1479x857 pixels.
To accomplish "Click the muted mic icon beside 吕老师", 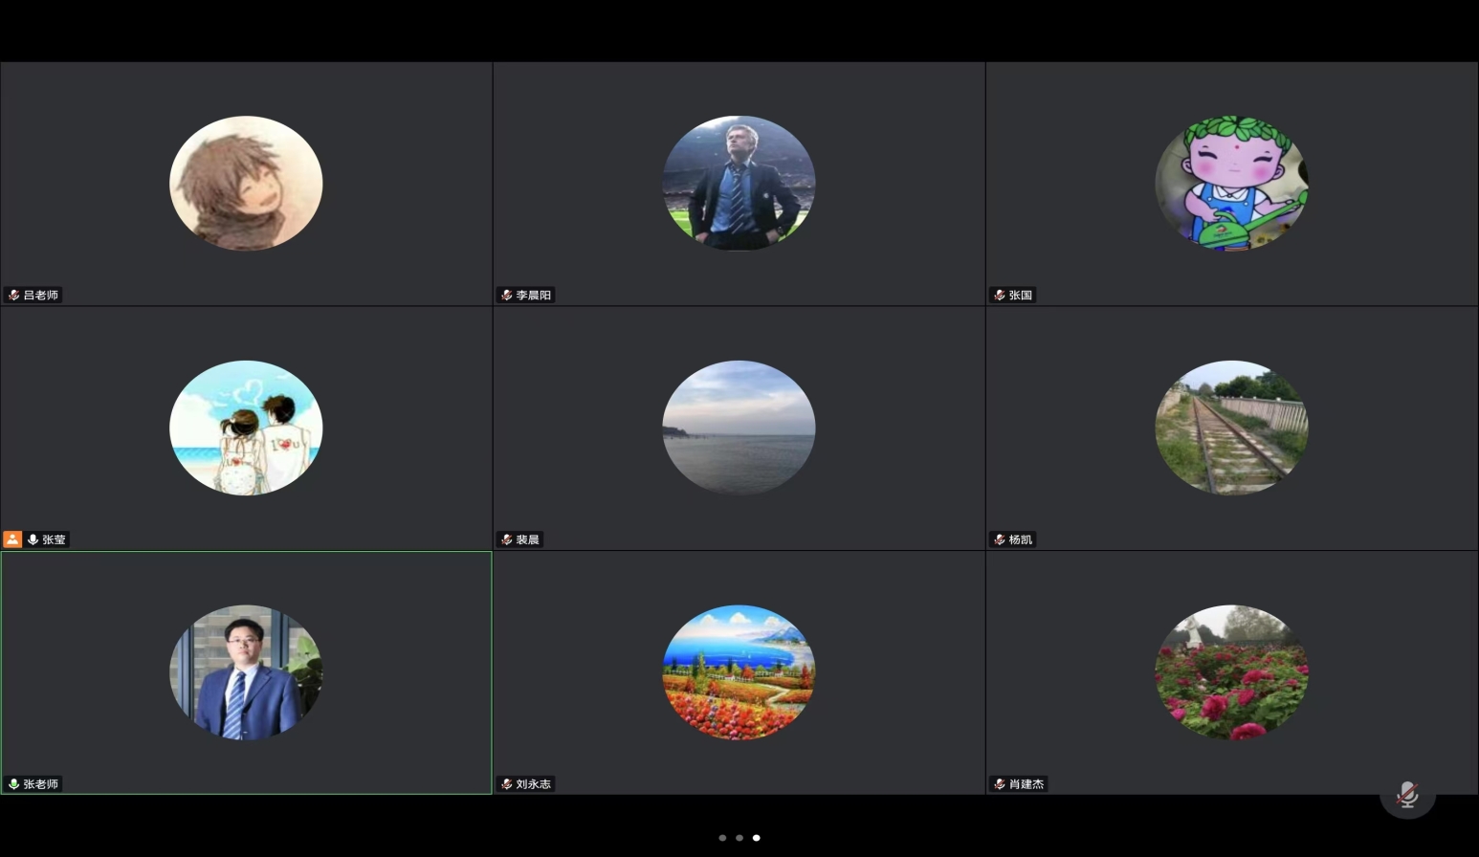I will coord(14,296).
